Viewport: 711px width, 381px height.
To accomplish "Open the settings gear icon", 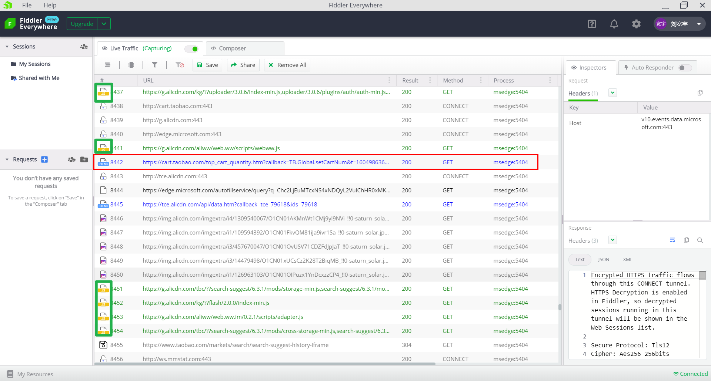I will (636, 24).
